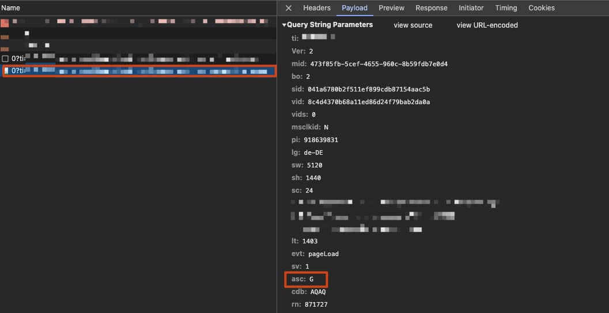Click the Name column header
This screenshot has width=609, height=313.
coord(10,8)
